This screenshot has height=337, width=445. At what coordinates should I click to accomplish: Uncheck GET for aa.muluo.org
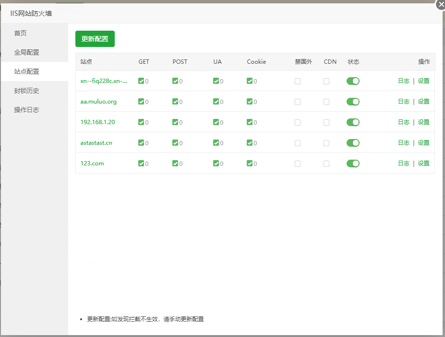(141, 102)
